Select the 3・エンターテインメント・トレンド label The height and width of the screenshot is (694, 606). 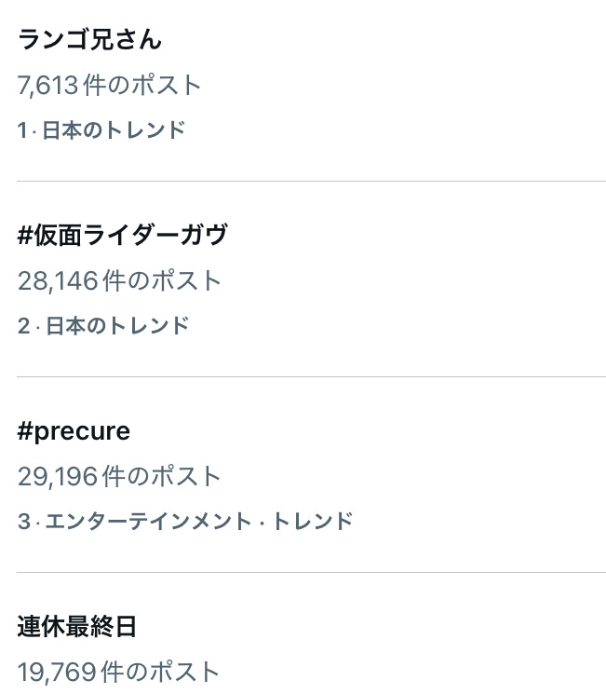pos(185,522)
